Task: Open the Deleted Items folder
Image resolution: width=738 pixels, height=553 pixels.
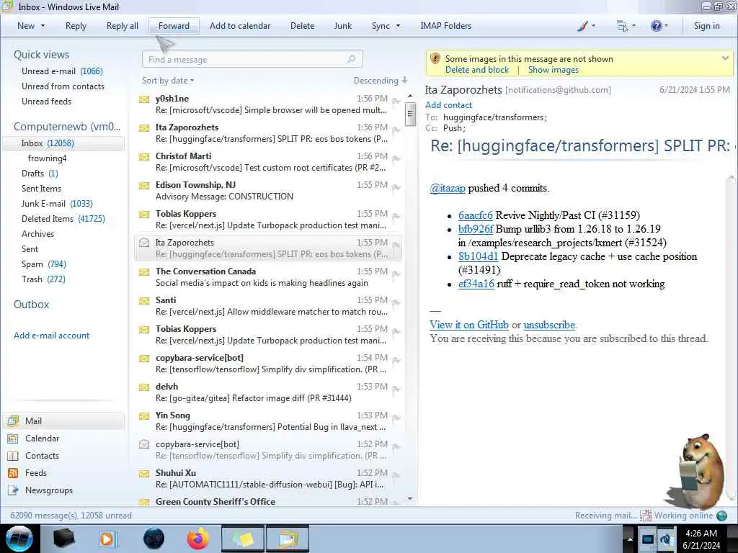Action: click(x=63, y=219)
